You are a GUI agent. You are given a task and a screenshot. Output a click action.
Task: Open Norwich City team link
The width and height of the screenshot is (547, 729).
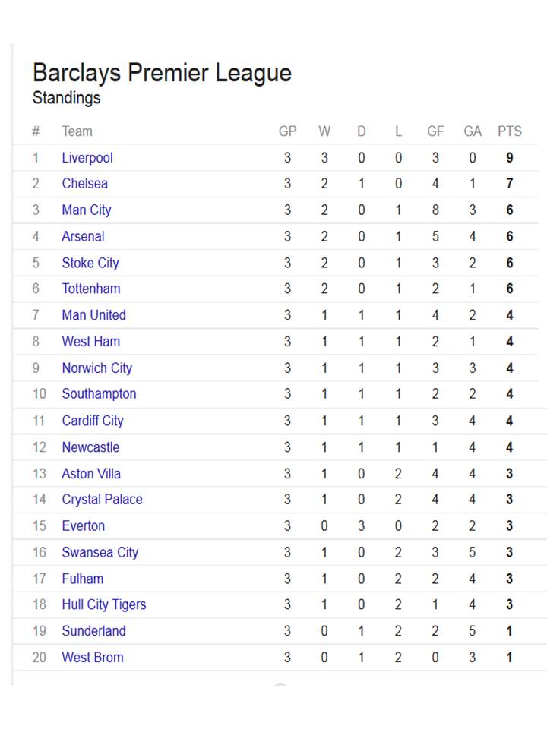(97, 368)
